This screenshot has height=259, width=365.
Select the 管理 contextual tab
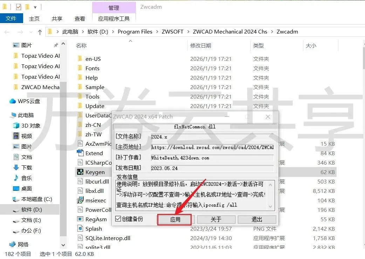coord(114,8)
